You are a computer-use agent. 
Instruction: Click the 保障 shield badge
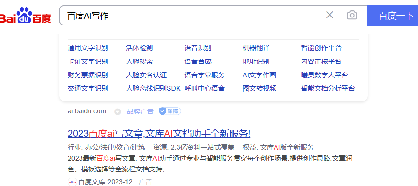coord(170,111)
